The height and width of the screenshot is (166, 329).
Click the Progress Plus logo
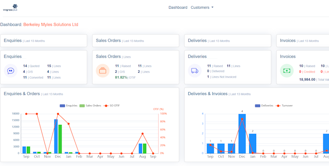pos(10,7)
